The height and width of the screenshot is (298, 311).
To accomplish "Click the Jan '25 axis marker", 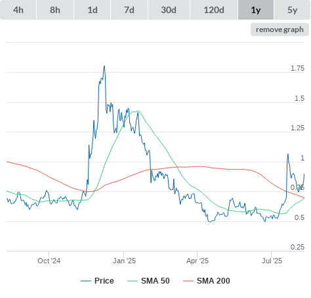I will (x=124, y=261).
